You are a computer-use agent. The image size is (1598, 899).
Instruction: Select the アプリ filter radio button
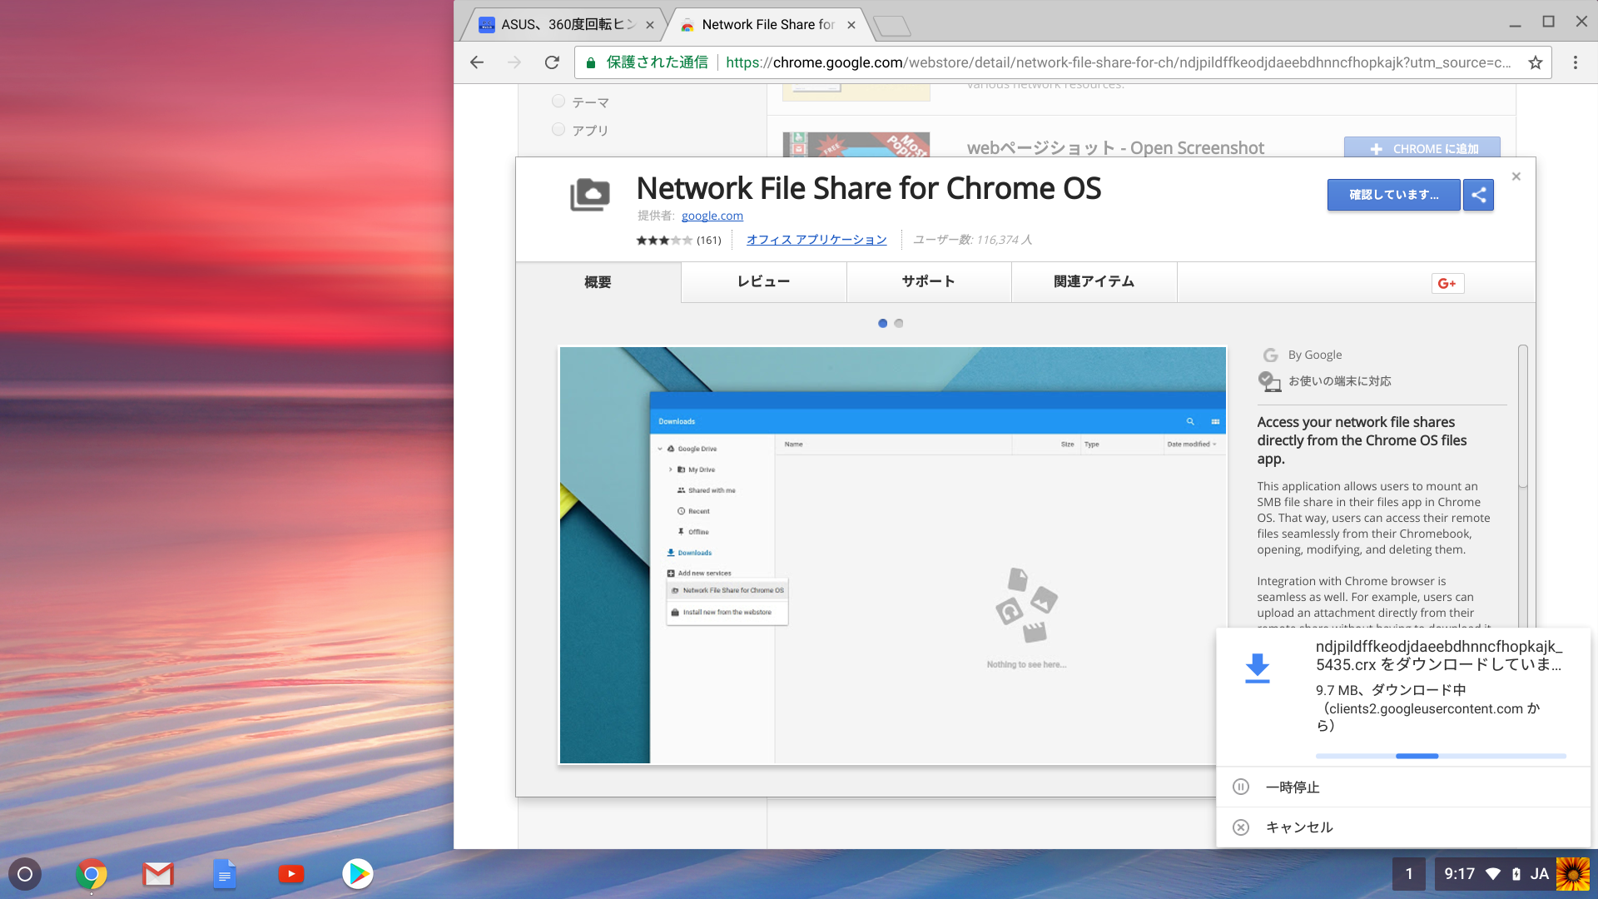[558, 129]
